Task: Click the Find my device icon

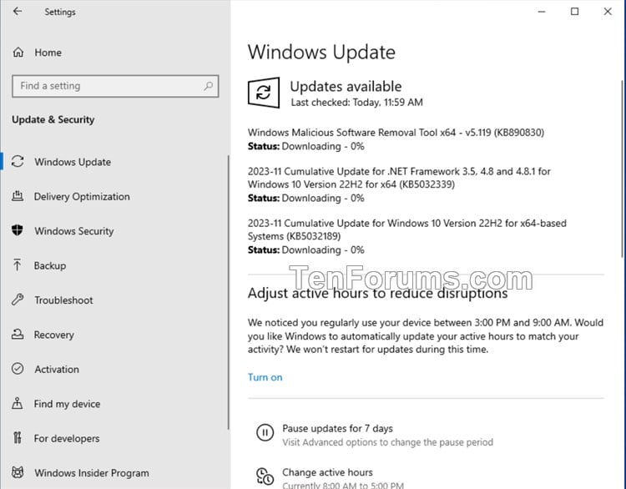Action: [x=18, y=403]
